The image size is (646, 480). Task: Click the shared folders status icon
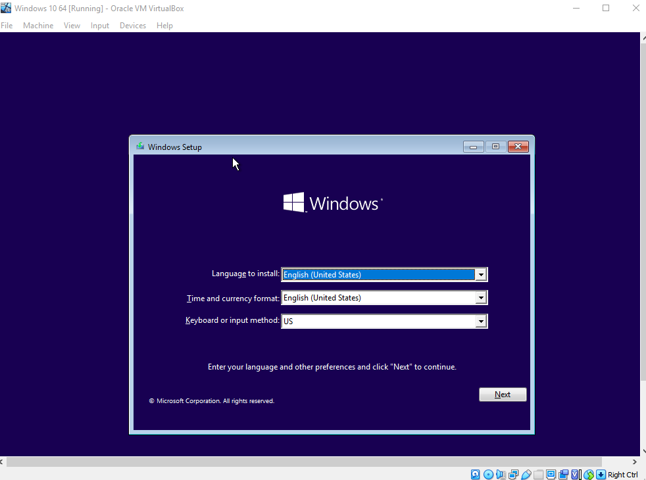pos(538,474)
